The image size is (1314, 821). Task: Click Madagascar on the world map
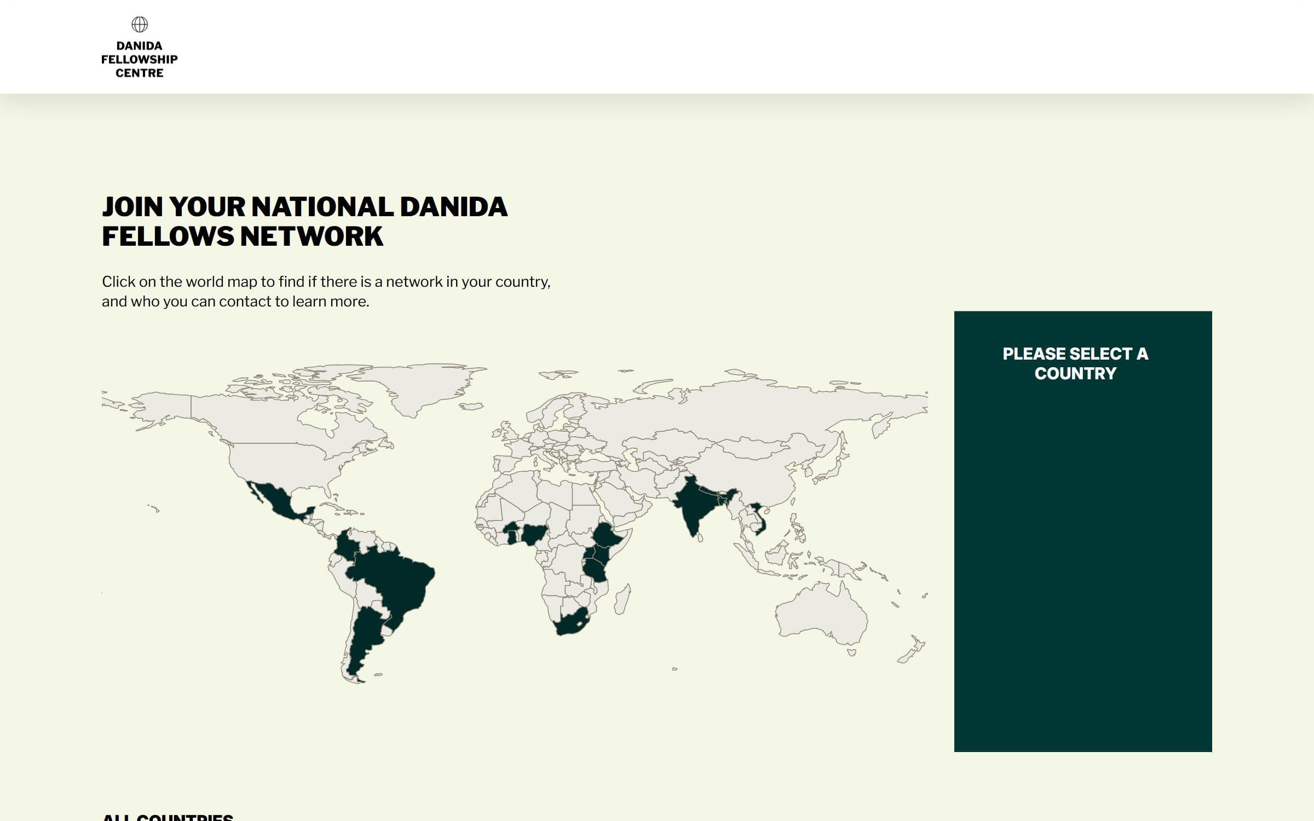coord(623,599)
